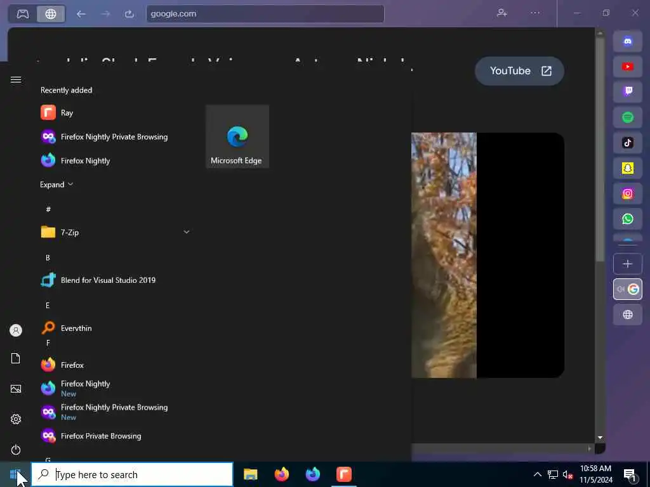The image size is (650, 487).
Task: Expand the Start menu hamburger navigation
Action: [16, 79]
